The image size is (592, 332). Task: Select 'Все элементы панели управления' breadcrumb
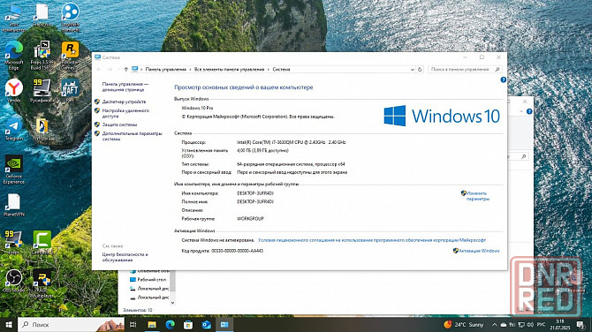pyautogui.click(x=229, y=70)
